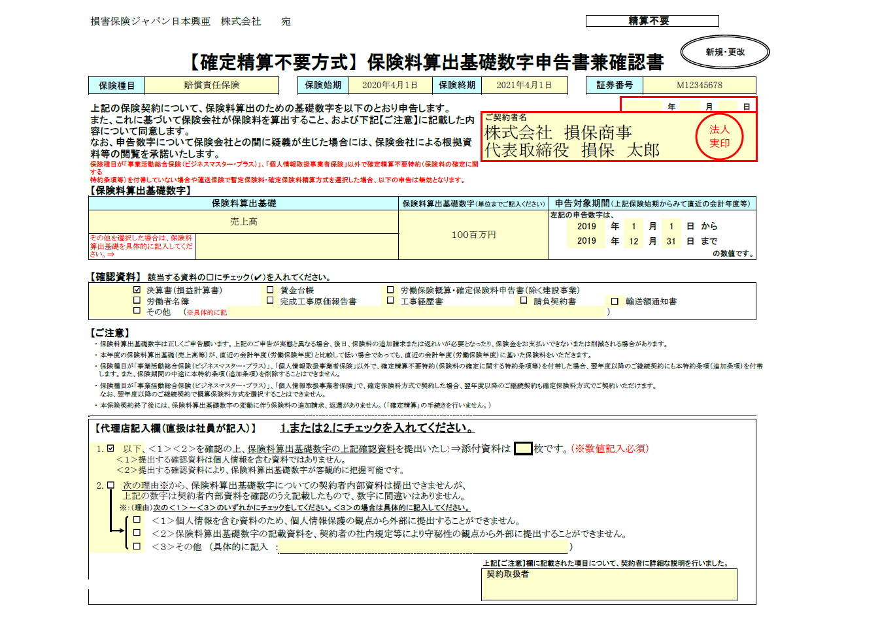Image resolution: width=880 pixels, height=620 pixels.
Task: Check the 輸送額通知書 checkbox
Action: click(615, 301)
